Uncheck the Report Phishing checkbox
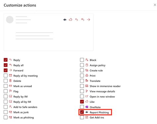This screenshot has width=157, height=124. pyautogui.click(x=82, y=112)
